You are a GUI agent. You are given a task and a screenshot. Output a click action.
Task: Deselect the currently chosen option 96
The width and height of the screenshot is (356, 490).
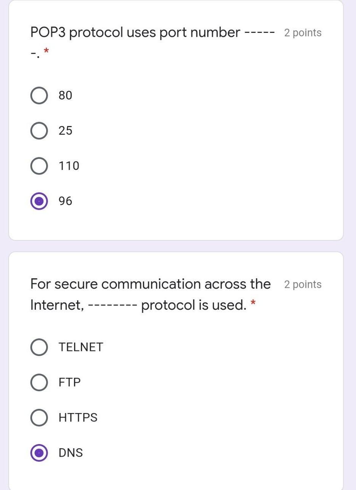point(39,201)
